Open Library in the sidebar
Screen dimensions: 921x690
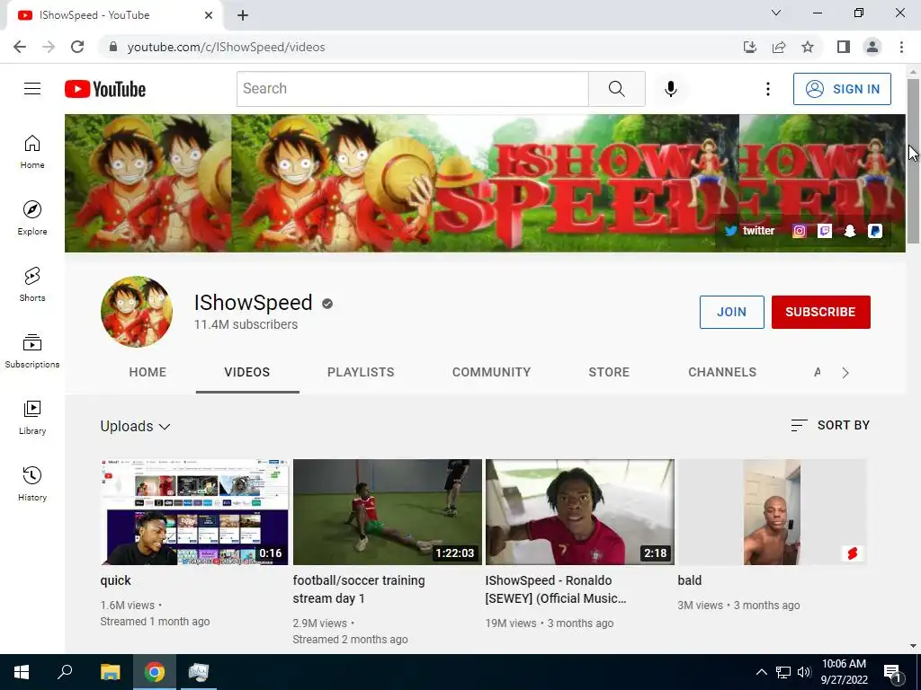point(32,417)
